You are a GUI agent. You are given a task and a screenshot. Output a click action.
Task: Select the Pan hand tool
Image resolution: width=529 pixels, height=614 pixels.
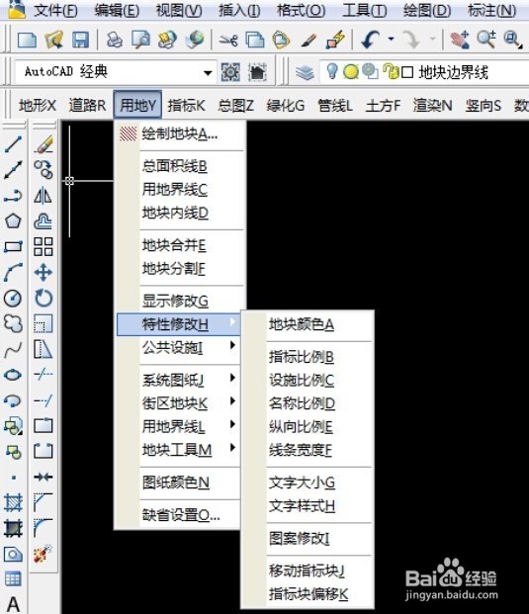460,40
